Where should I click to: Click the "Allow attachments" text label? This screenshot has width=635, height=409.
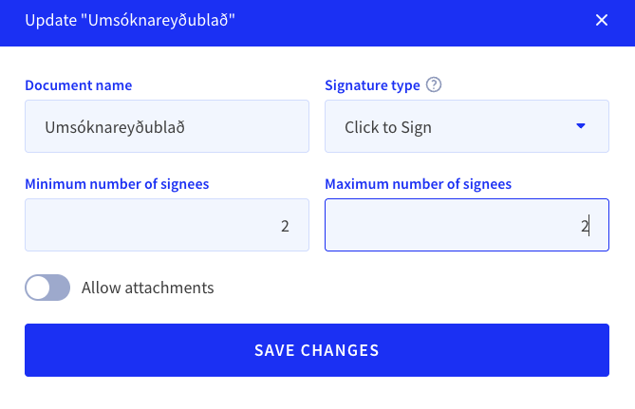pyautogui.click(x=147, y=288)
